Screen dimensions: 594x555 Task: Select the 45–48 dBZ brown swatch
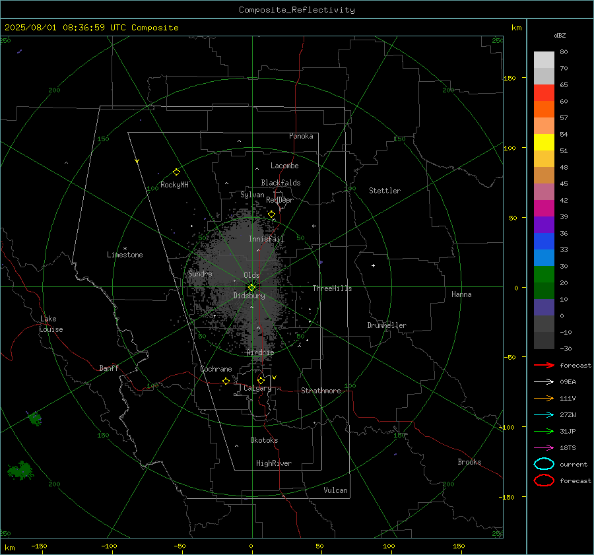point(544,176)
